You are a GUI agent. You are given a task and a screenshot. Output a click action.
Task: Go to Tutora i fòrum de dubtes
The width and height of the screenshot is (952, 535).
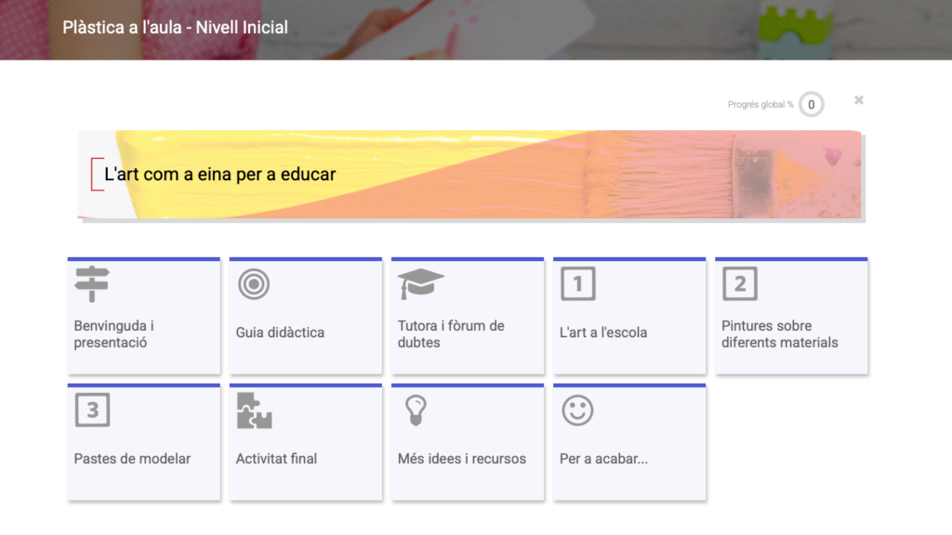[451, 334]
